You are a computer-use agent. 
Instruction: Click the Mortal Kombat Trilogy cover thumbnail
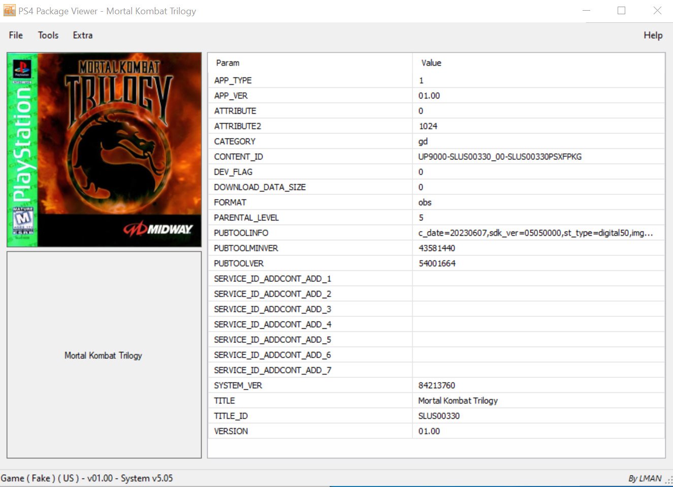(x=104, y=149)
